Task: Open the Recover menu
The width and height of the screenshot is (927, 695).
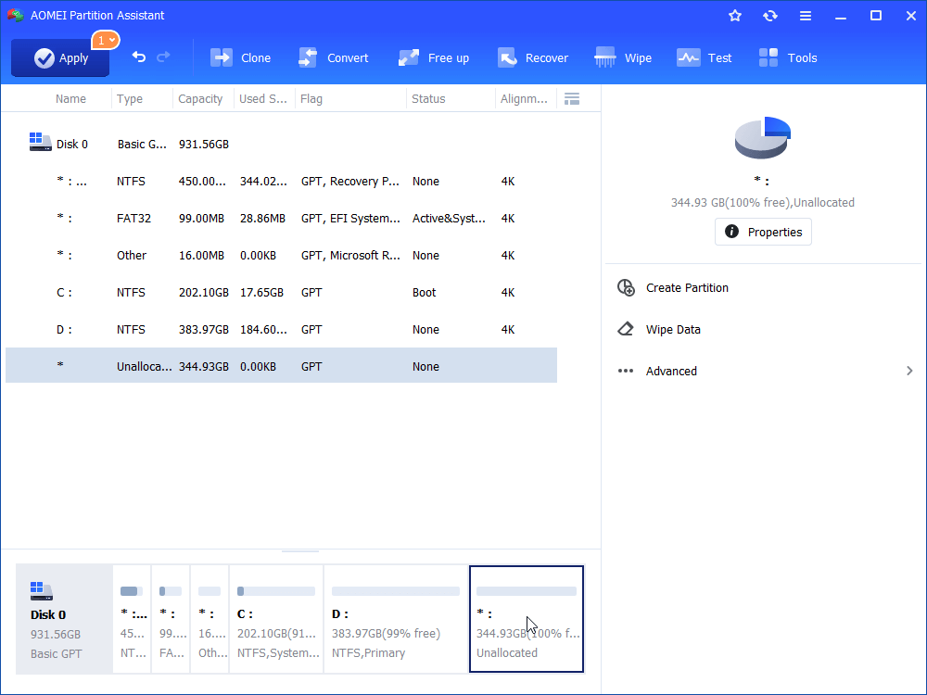Action: tap(533, 57)
